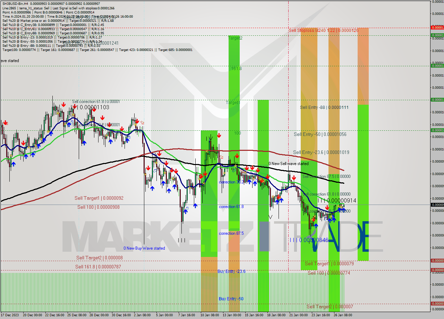444x319 pixels.
Task: Click the blue 'correction 87.5' label
Action: (x=231, y=233)
